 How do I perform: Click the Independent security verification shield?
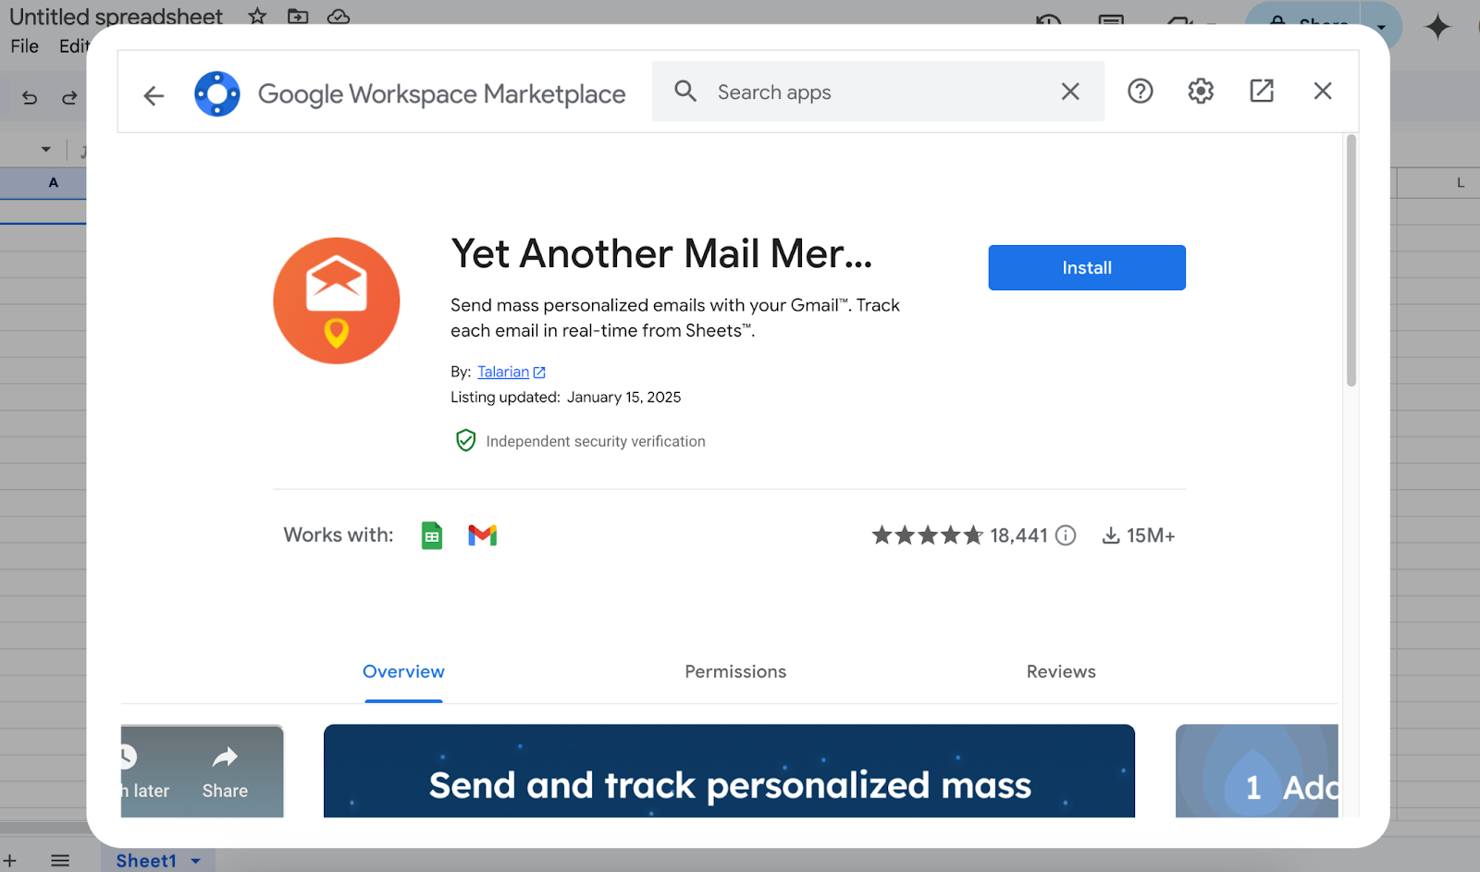point(466,440)
